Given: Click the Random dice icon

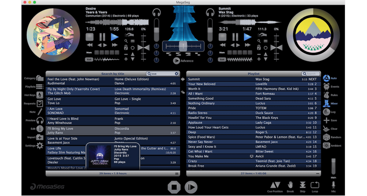Looking at the screenshot, I should point(326,137).
